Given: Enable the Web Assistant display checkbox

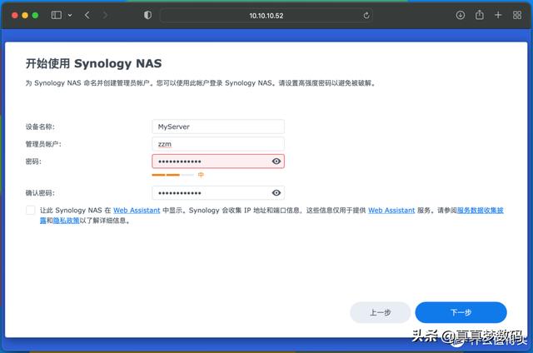Looking at the screenshot, I should tap(31, 211).
